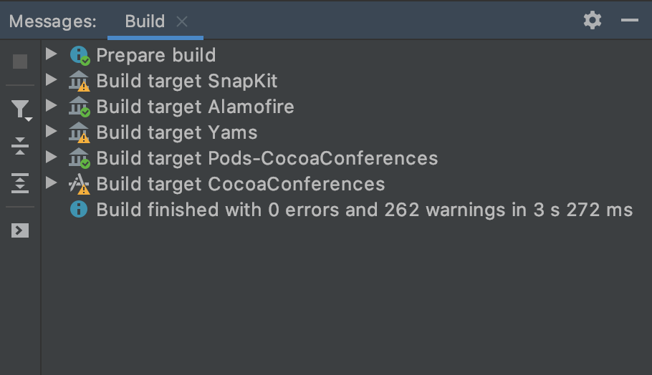The width and height of the screenshot is (652, 375).
Task: Expand the Build target SnapKit node
Action: (x=50, y=80)
